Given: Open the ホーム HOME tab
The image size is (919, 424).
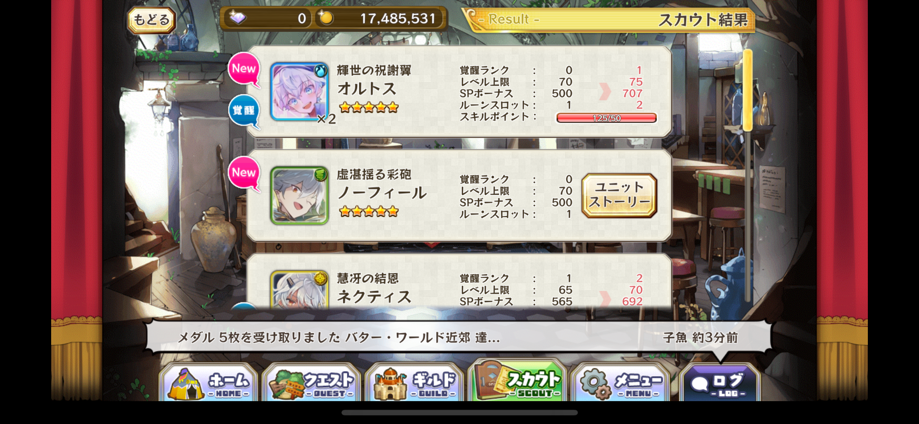Looking at the screenshot, I should (x=209, y=384).
